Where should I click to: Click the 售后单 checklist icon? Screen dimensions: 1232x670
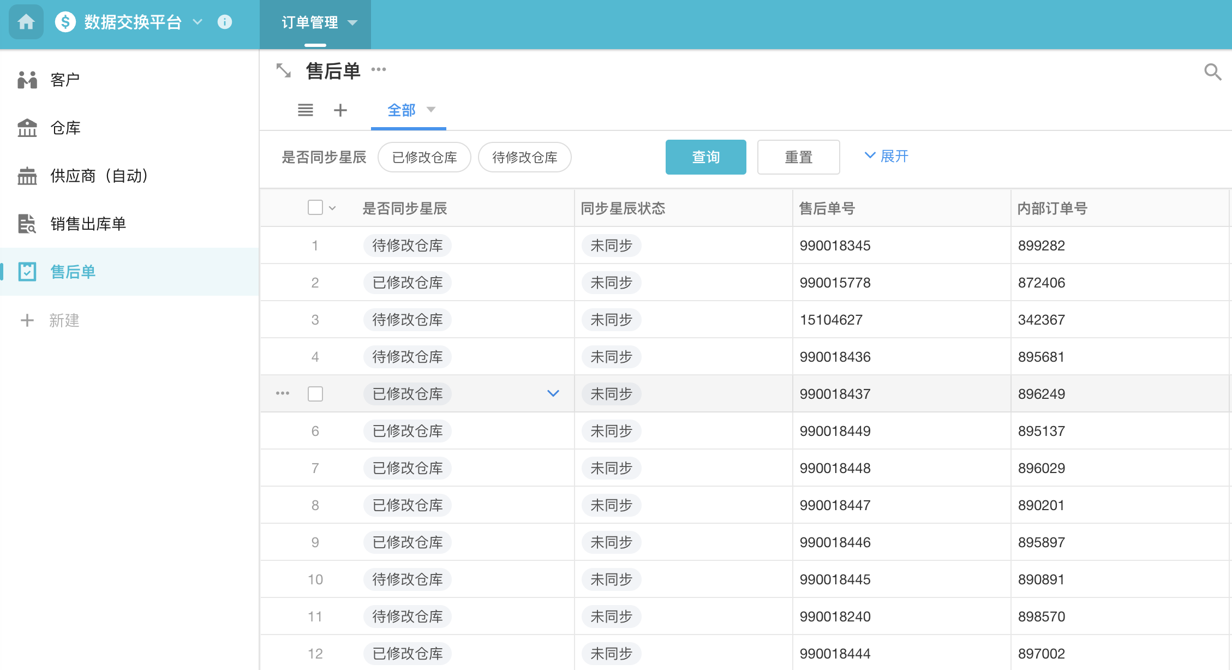tap(27, 272)
